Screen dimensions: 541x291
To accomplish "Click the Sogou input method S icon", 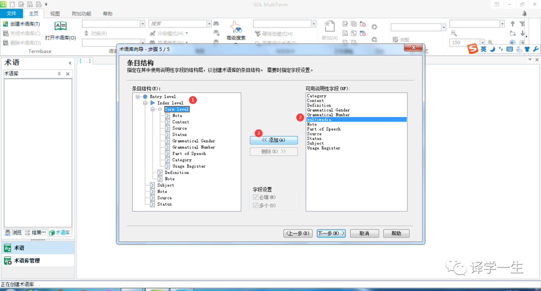I will [x=472, y=48].
